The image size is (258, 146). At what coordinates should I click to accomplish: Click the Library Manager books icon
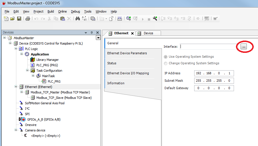pyautogui.click(x=33, y=60)
